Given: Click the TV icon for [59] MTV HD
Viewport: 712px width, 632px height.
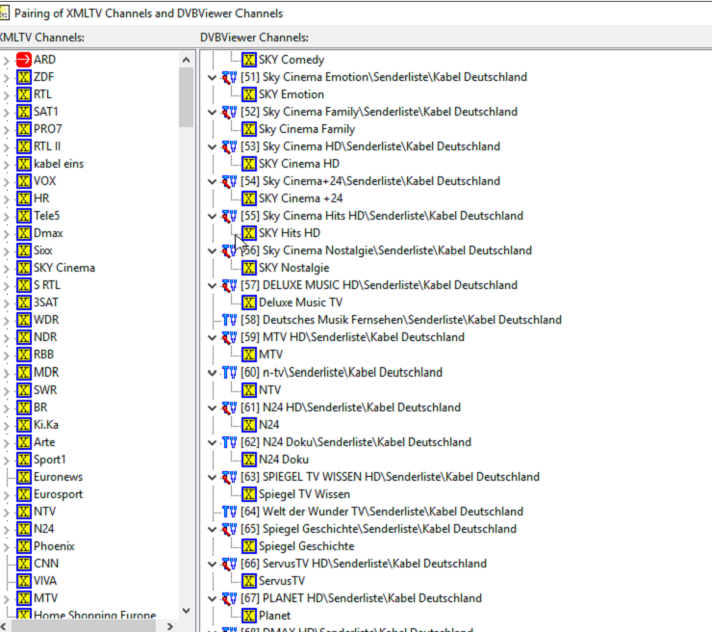Looking at the screenshot, I should [229, 337].
